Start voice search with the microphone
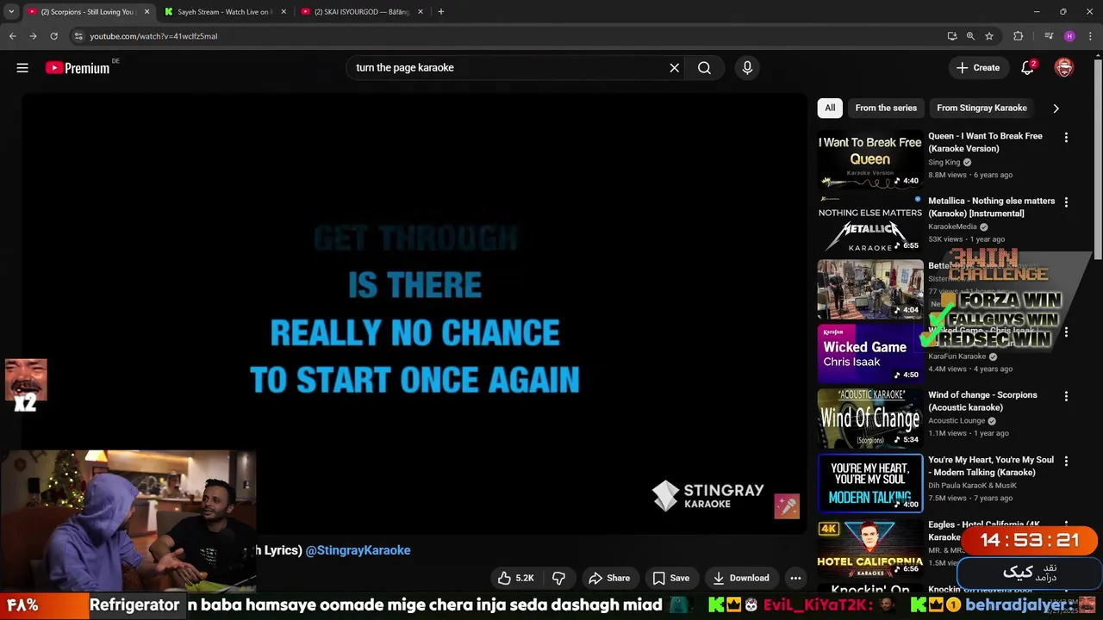 click(x=747, y=68)
